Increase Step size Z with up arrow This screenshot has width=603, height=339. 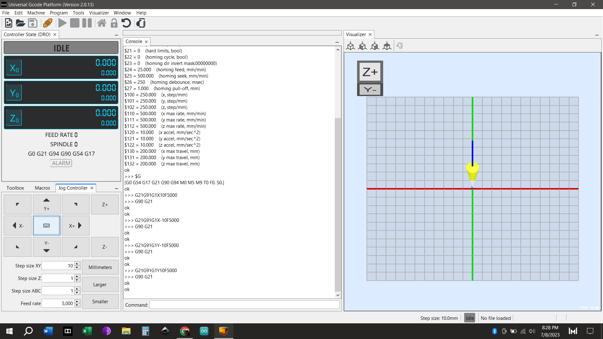[77, 276]
